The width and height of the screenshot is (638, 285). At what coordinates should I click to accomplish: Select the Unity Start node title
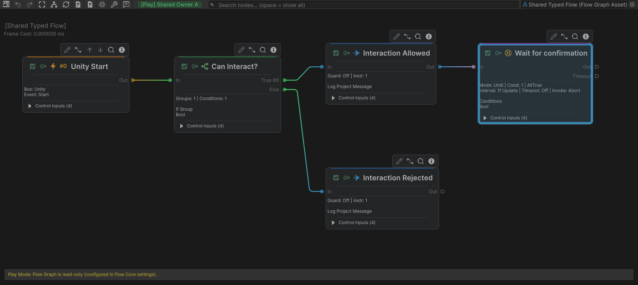89,66
